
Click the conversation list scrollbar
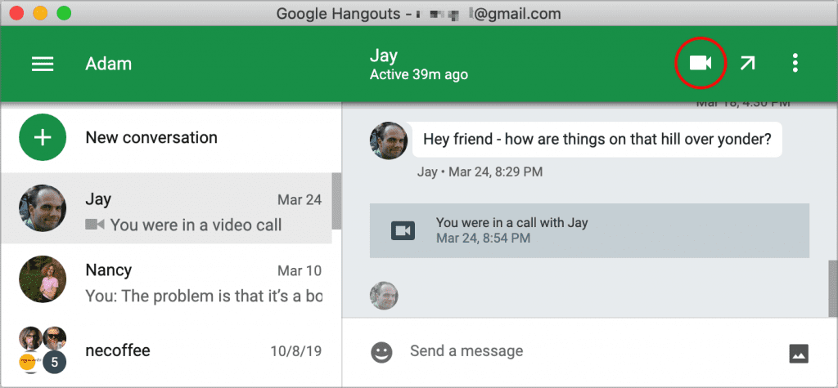(x=336, y=203)
